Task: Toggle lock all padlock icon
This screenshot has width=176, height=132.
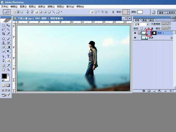Action: pos(152,28)
